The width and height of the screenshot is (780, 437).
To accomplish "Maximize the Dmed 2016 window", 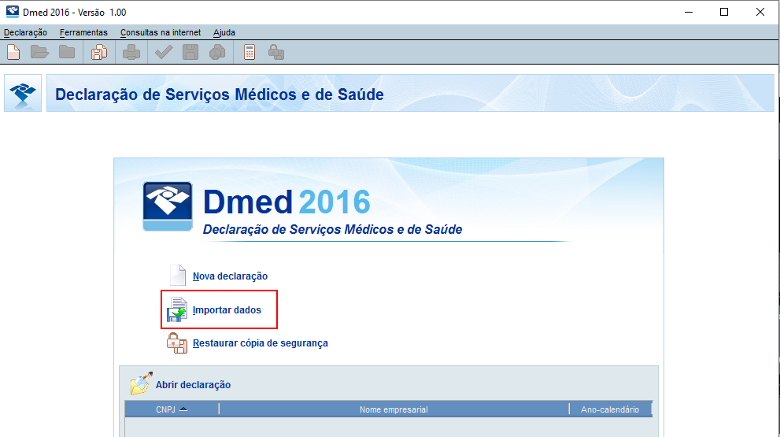I will click(724, 12).
